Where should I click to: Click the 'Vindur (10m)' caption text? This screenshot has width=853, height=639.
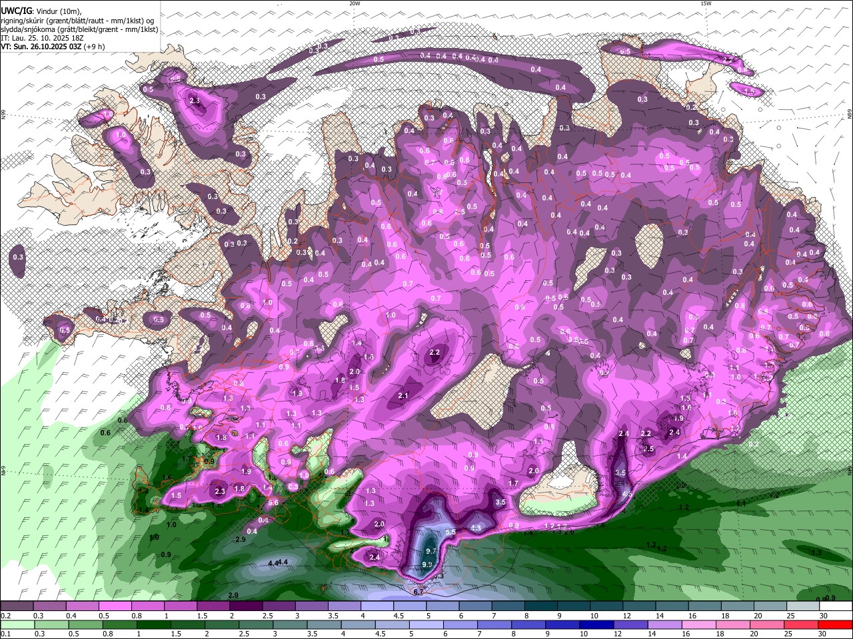[58, 11]
